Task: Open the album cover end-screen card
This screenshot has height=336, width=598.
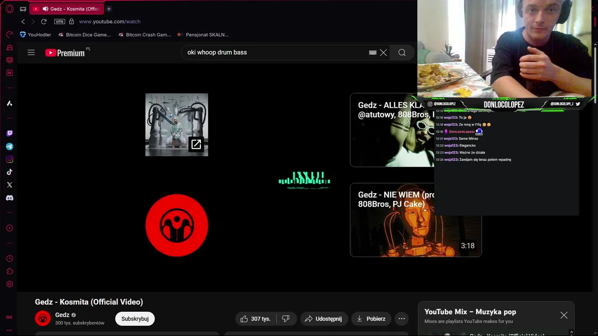Action: pos(177,125)
